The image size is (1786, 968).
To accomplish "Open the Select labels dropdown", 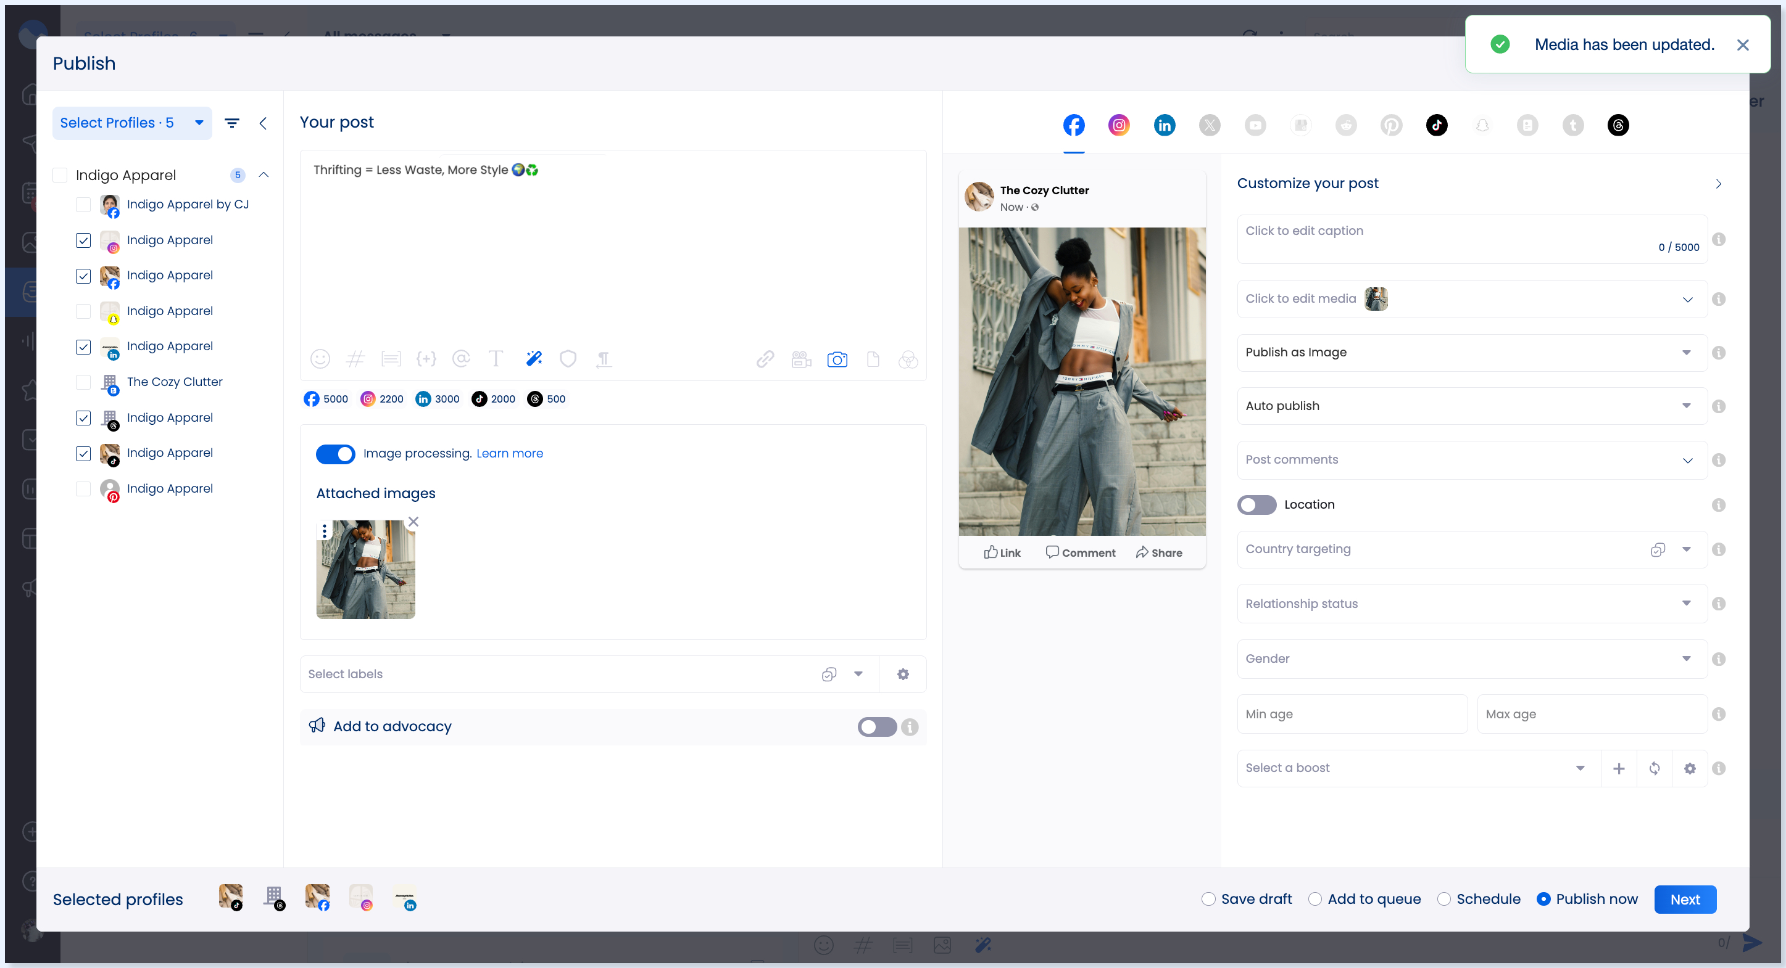I will pos(589,674).
